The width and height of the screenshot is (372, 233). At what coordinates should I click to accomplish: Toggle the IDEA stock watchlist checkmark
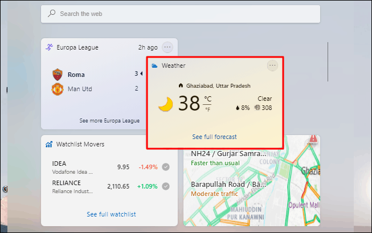pyautogui.click(x=166, y=167)
